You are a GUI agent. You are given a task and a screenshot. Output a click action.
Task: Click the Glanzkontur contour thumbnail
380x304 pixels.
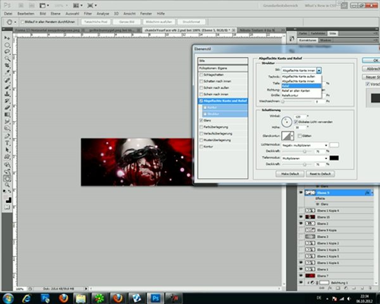pos(287,135)
